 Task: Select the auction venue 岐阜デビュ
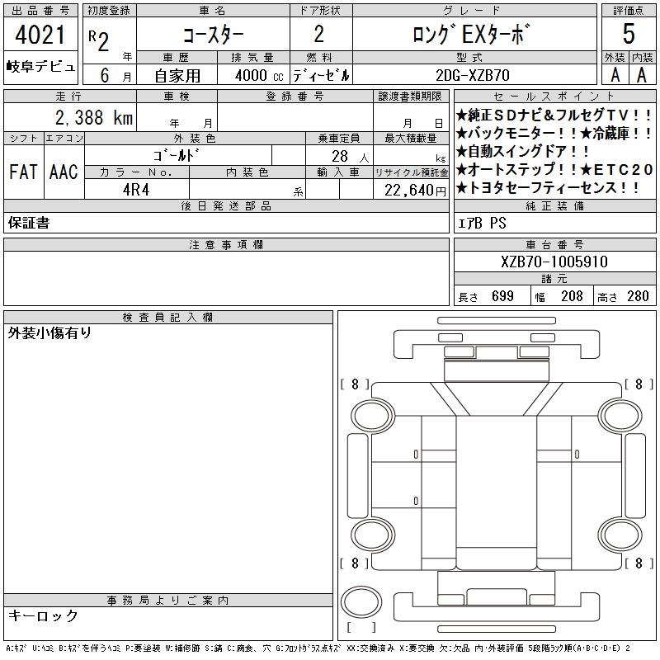[x=40, y=67]
